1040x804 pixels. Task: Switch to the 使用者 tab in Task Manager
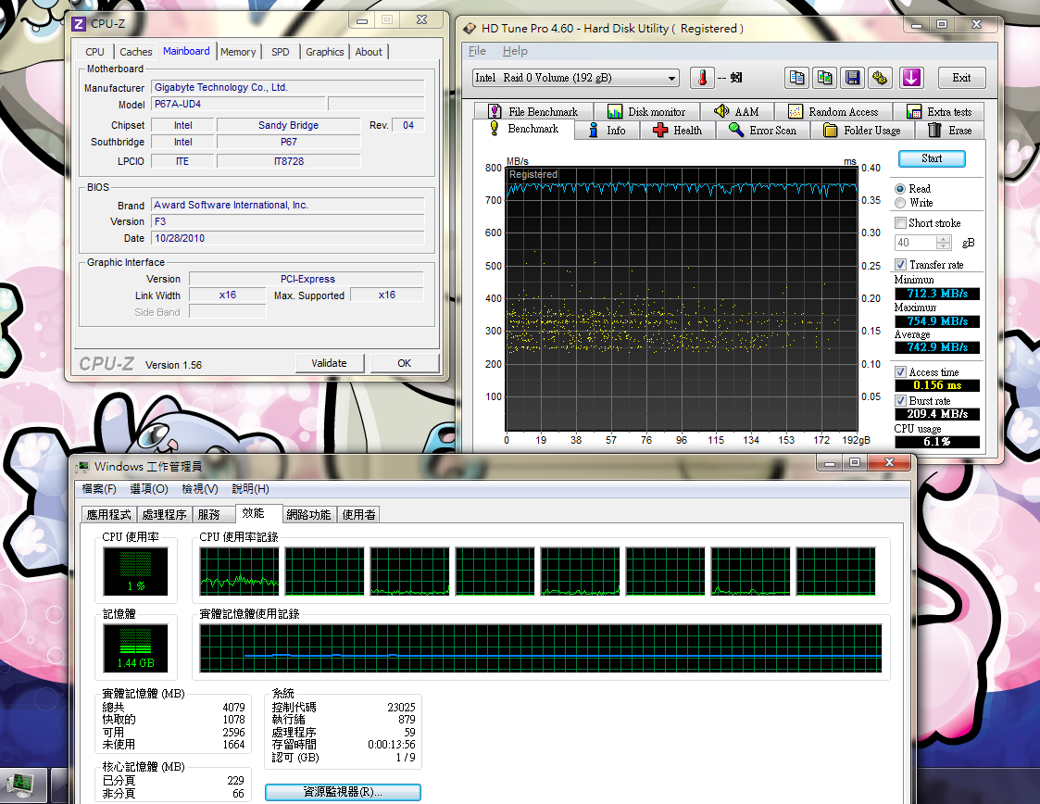click(x=358, y=515)
